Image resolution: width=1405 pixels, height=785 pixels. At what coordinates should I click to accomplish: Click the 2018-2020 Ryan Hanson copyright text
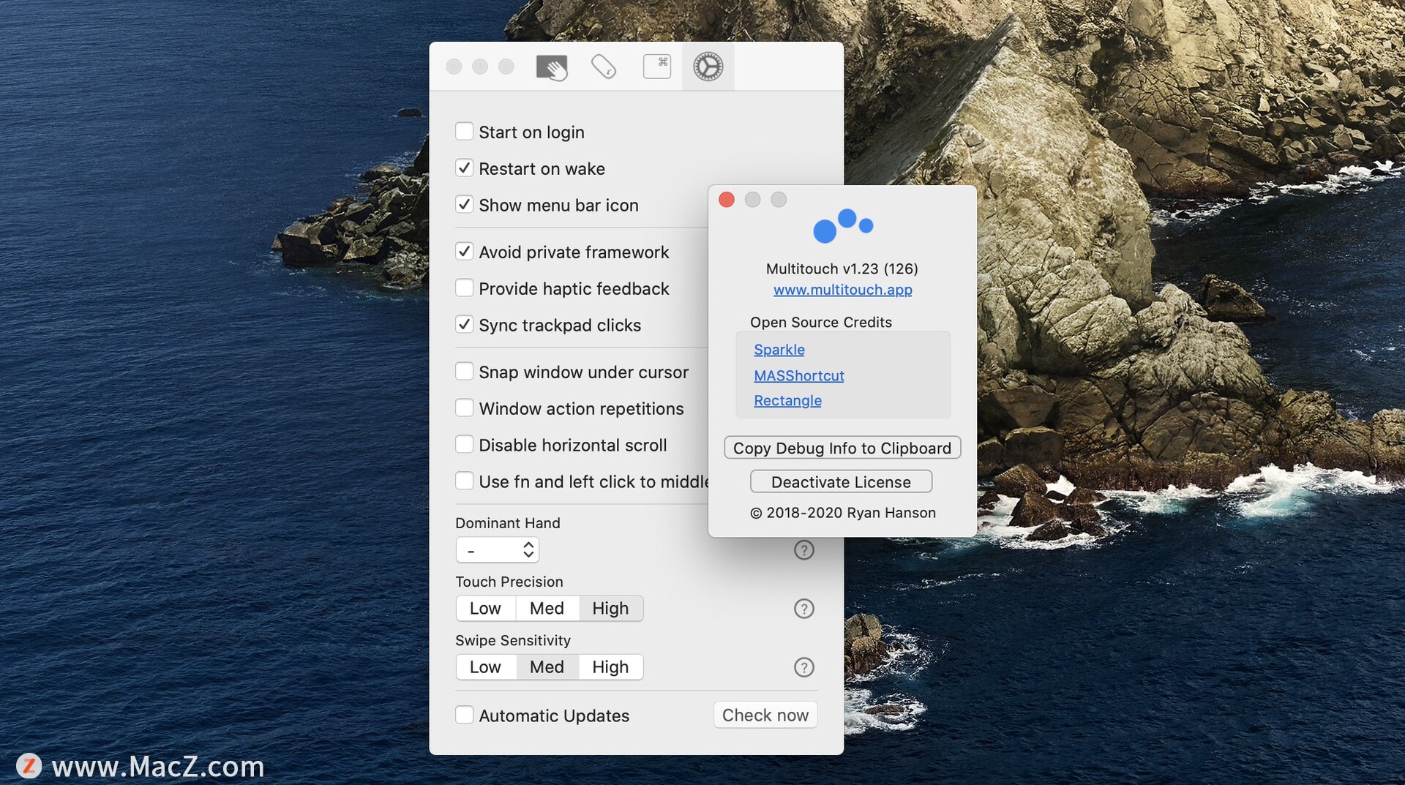843,513
